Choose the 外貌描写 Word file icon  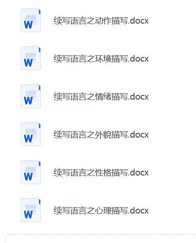coord(31,134)
